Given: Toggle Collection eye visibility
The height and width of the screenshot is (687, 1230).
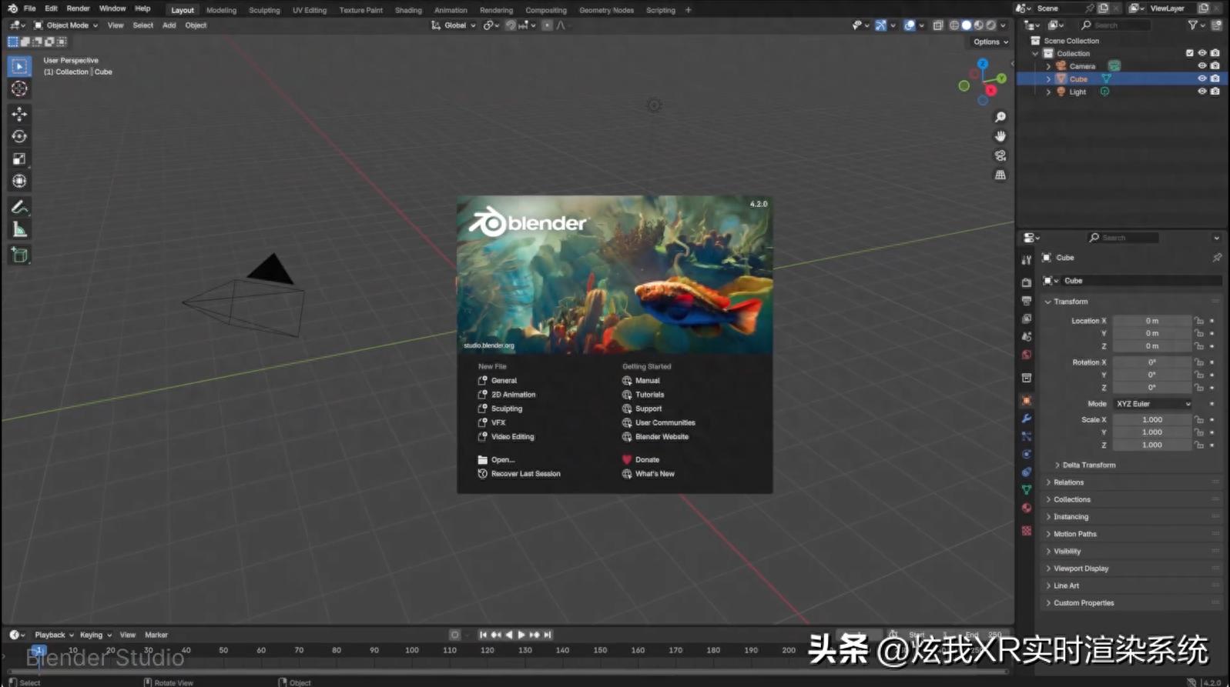Looking at the screenshot, I should click(1202, 53).
